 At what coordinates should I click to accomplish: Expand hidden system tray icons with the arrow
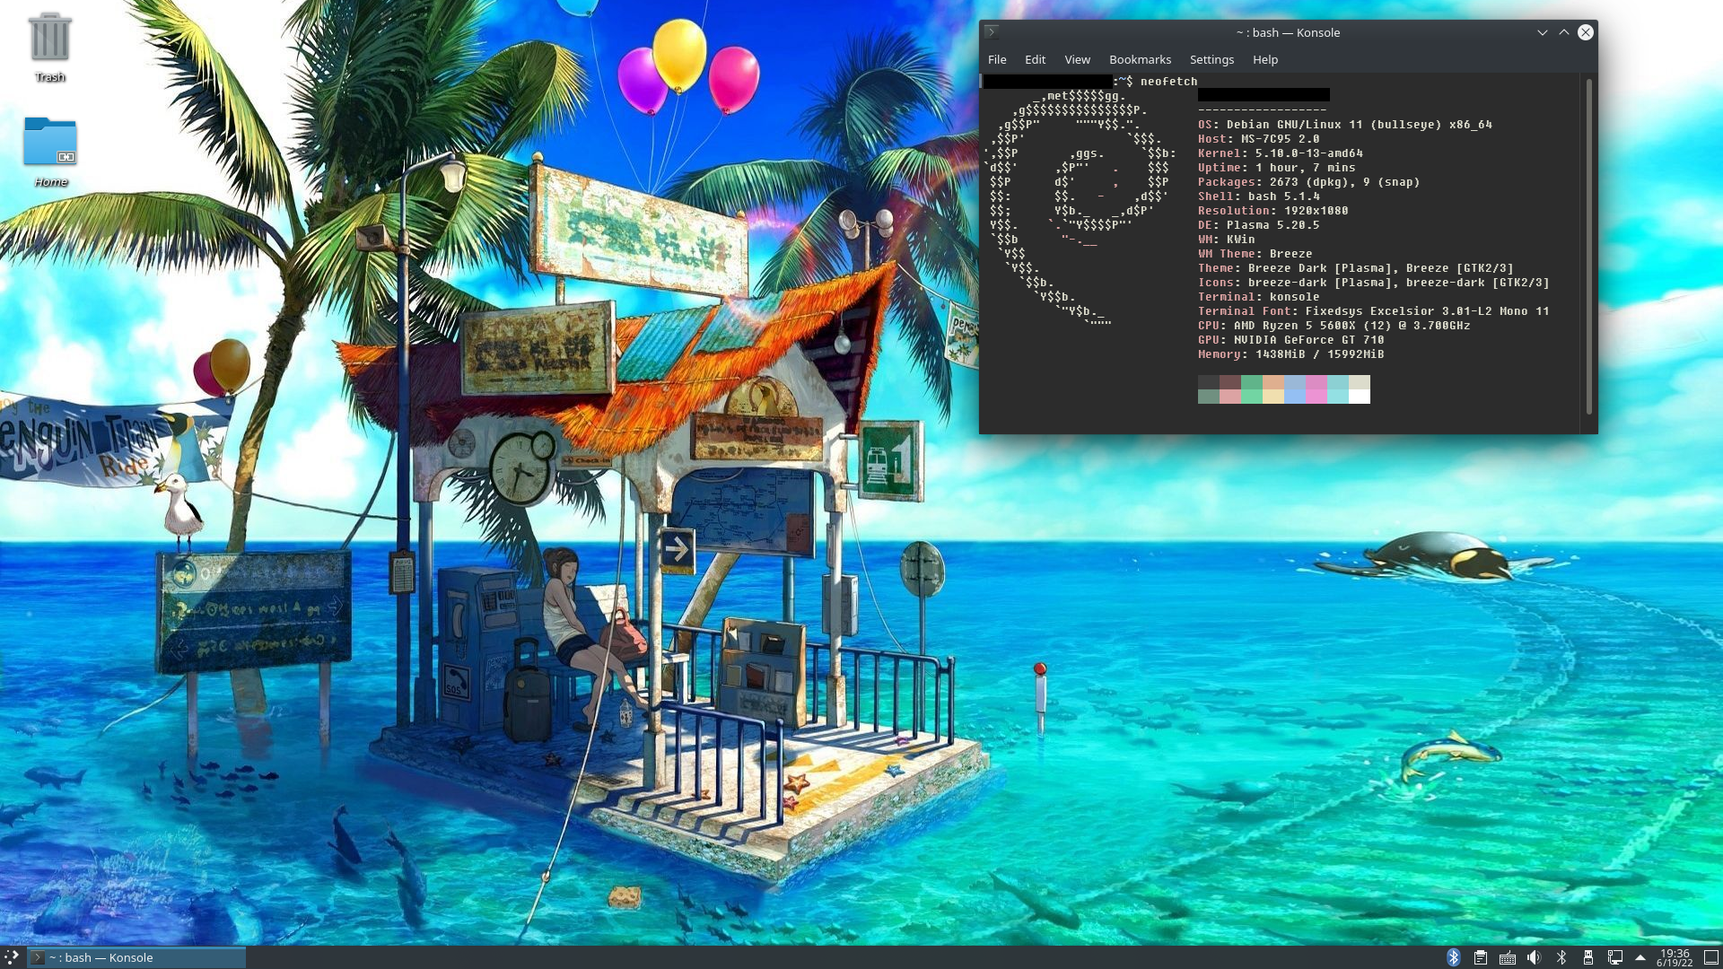(x=1642, y=957)
